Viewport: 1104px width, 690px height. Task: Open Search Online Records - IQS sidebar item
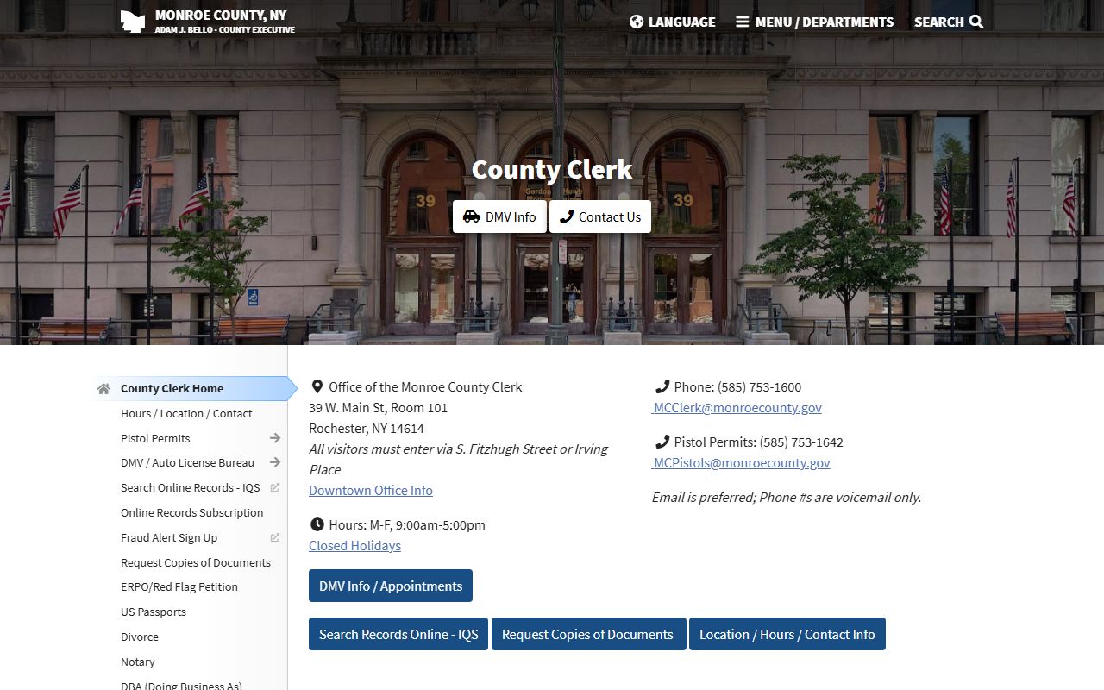[x=190, y=487]
